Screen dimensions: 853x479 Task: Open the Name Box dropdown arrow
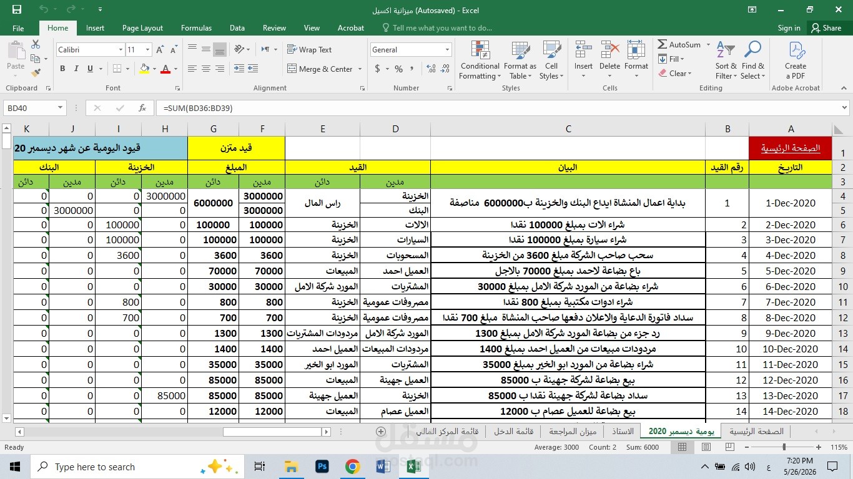tap(60, 108)
